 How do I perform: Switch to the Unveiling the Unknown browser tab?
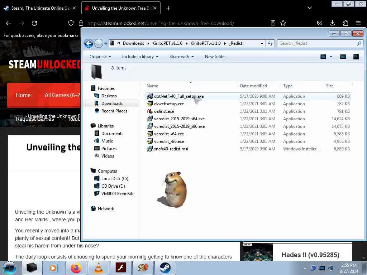point(121,8)
